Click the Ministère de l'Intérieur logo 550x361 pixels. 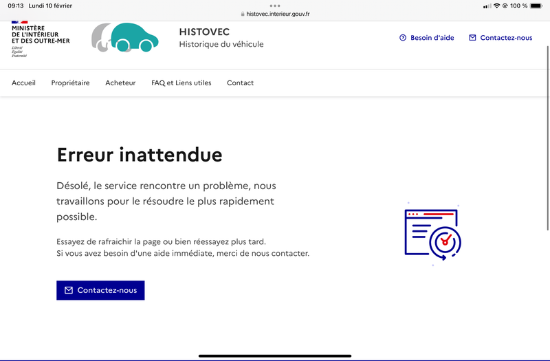pyautogui.click(x=41, y=39)
